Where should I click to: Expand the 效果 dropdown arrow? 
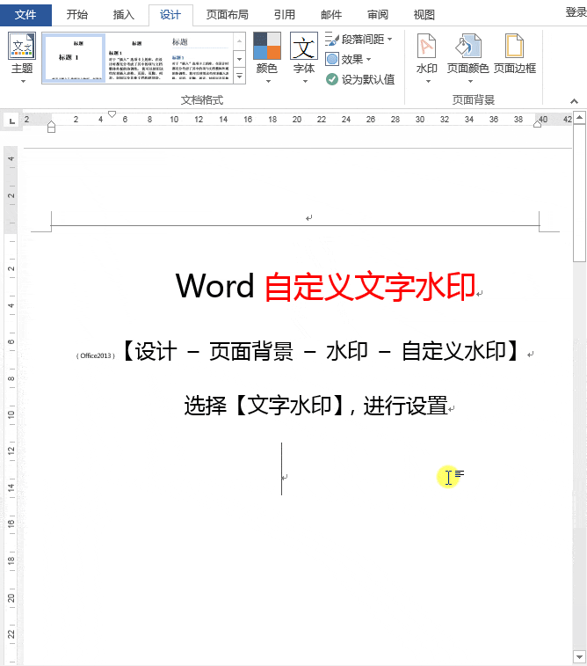pyautogui.click(x=368, y=59)
